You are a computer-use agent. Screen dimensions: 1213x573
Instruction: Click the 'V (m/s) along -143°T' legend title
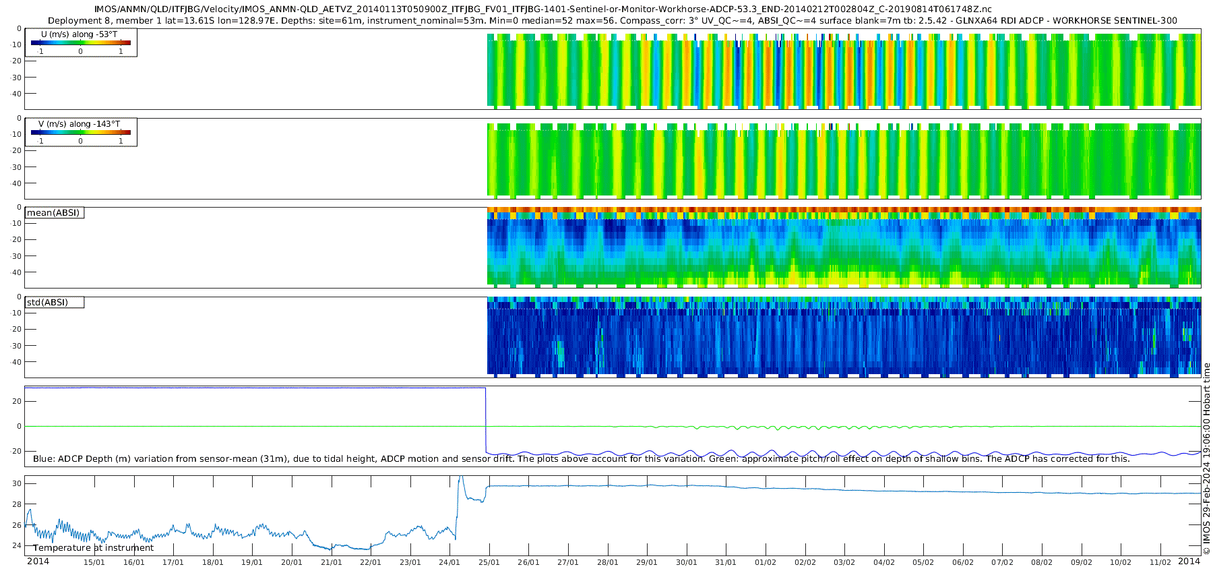pos(79,124)
